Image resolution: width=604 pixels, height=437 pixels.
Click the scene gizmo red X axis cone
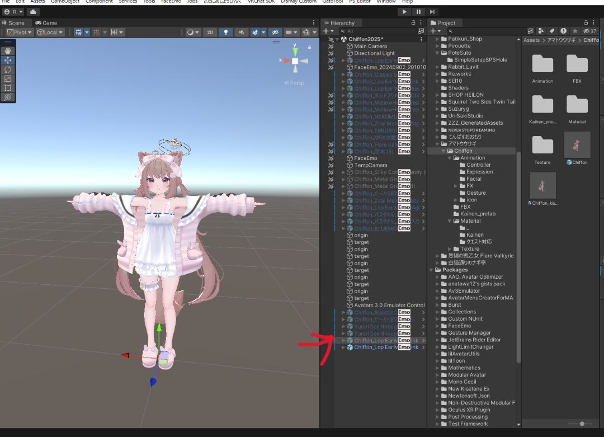coord(286,60)
